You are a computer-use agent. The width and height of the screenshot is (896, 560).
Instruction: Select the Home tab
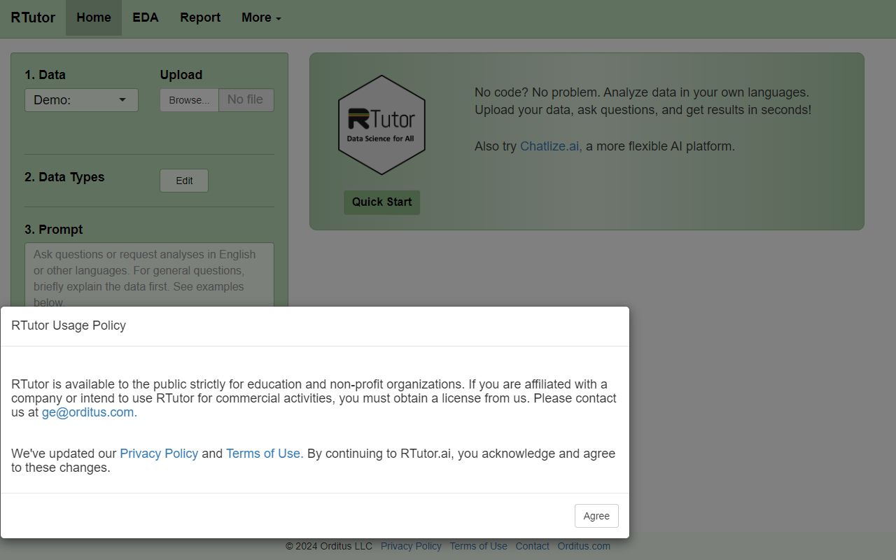coord(93,17)
